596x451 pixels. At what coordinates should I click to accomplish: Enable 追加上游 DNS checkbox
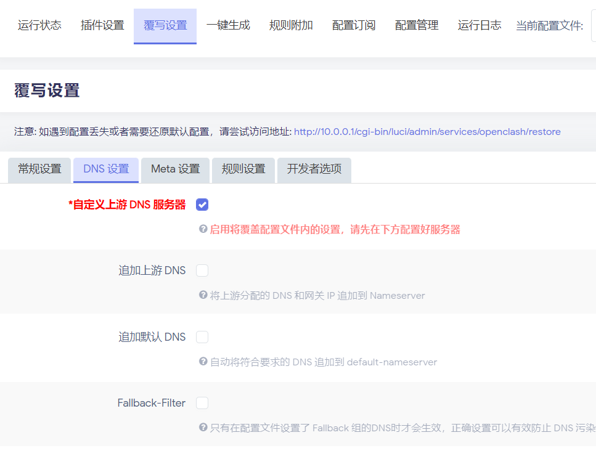pos(202,270)
